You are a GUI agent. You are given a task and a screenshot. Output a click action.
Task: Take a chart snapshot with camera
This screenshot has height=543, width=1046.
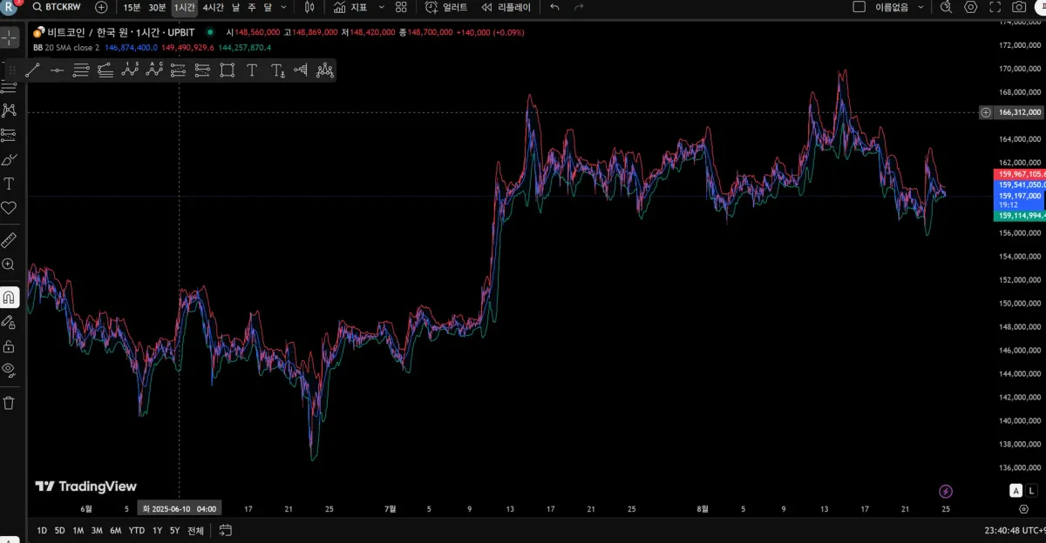pos(1019,7)
